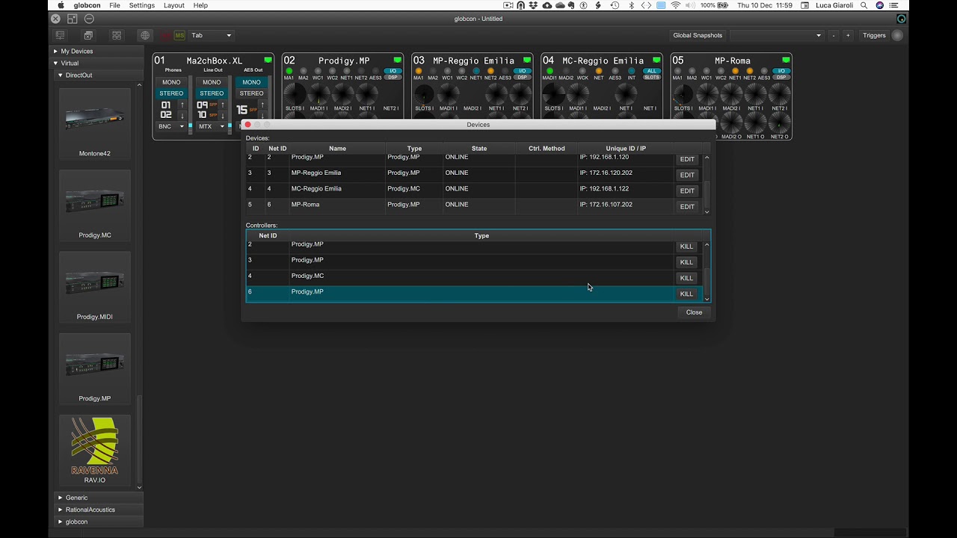This screenshot has width=957, height=538.
Task: Select RAV.IO Ravenna device thumbnail
Action: 95,450
